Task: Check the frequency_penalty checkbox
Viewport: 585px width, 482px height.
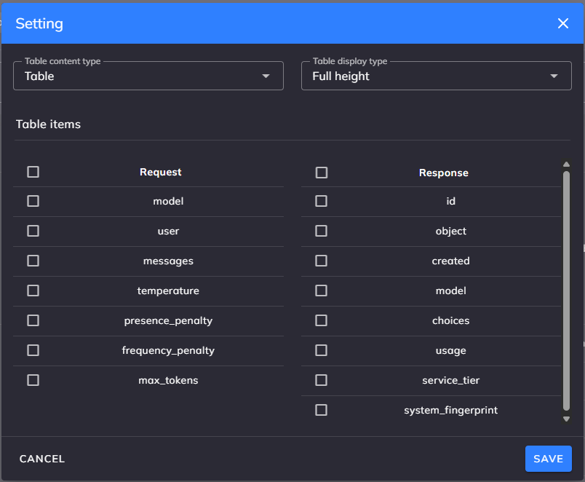Action: point(33,351)
